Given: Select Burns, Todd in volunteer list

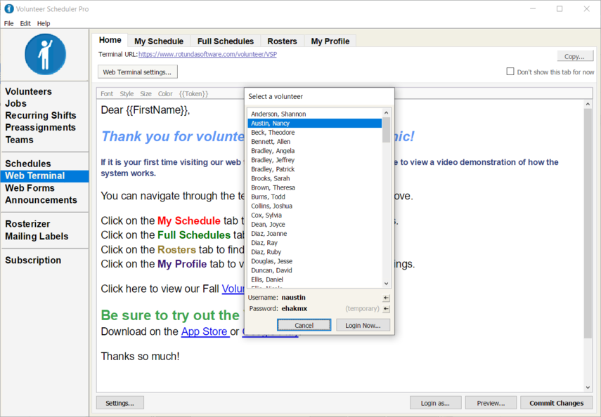Looking at the screenshot, I should pos(315,197).
